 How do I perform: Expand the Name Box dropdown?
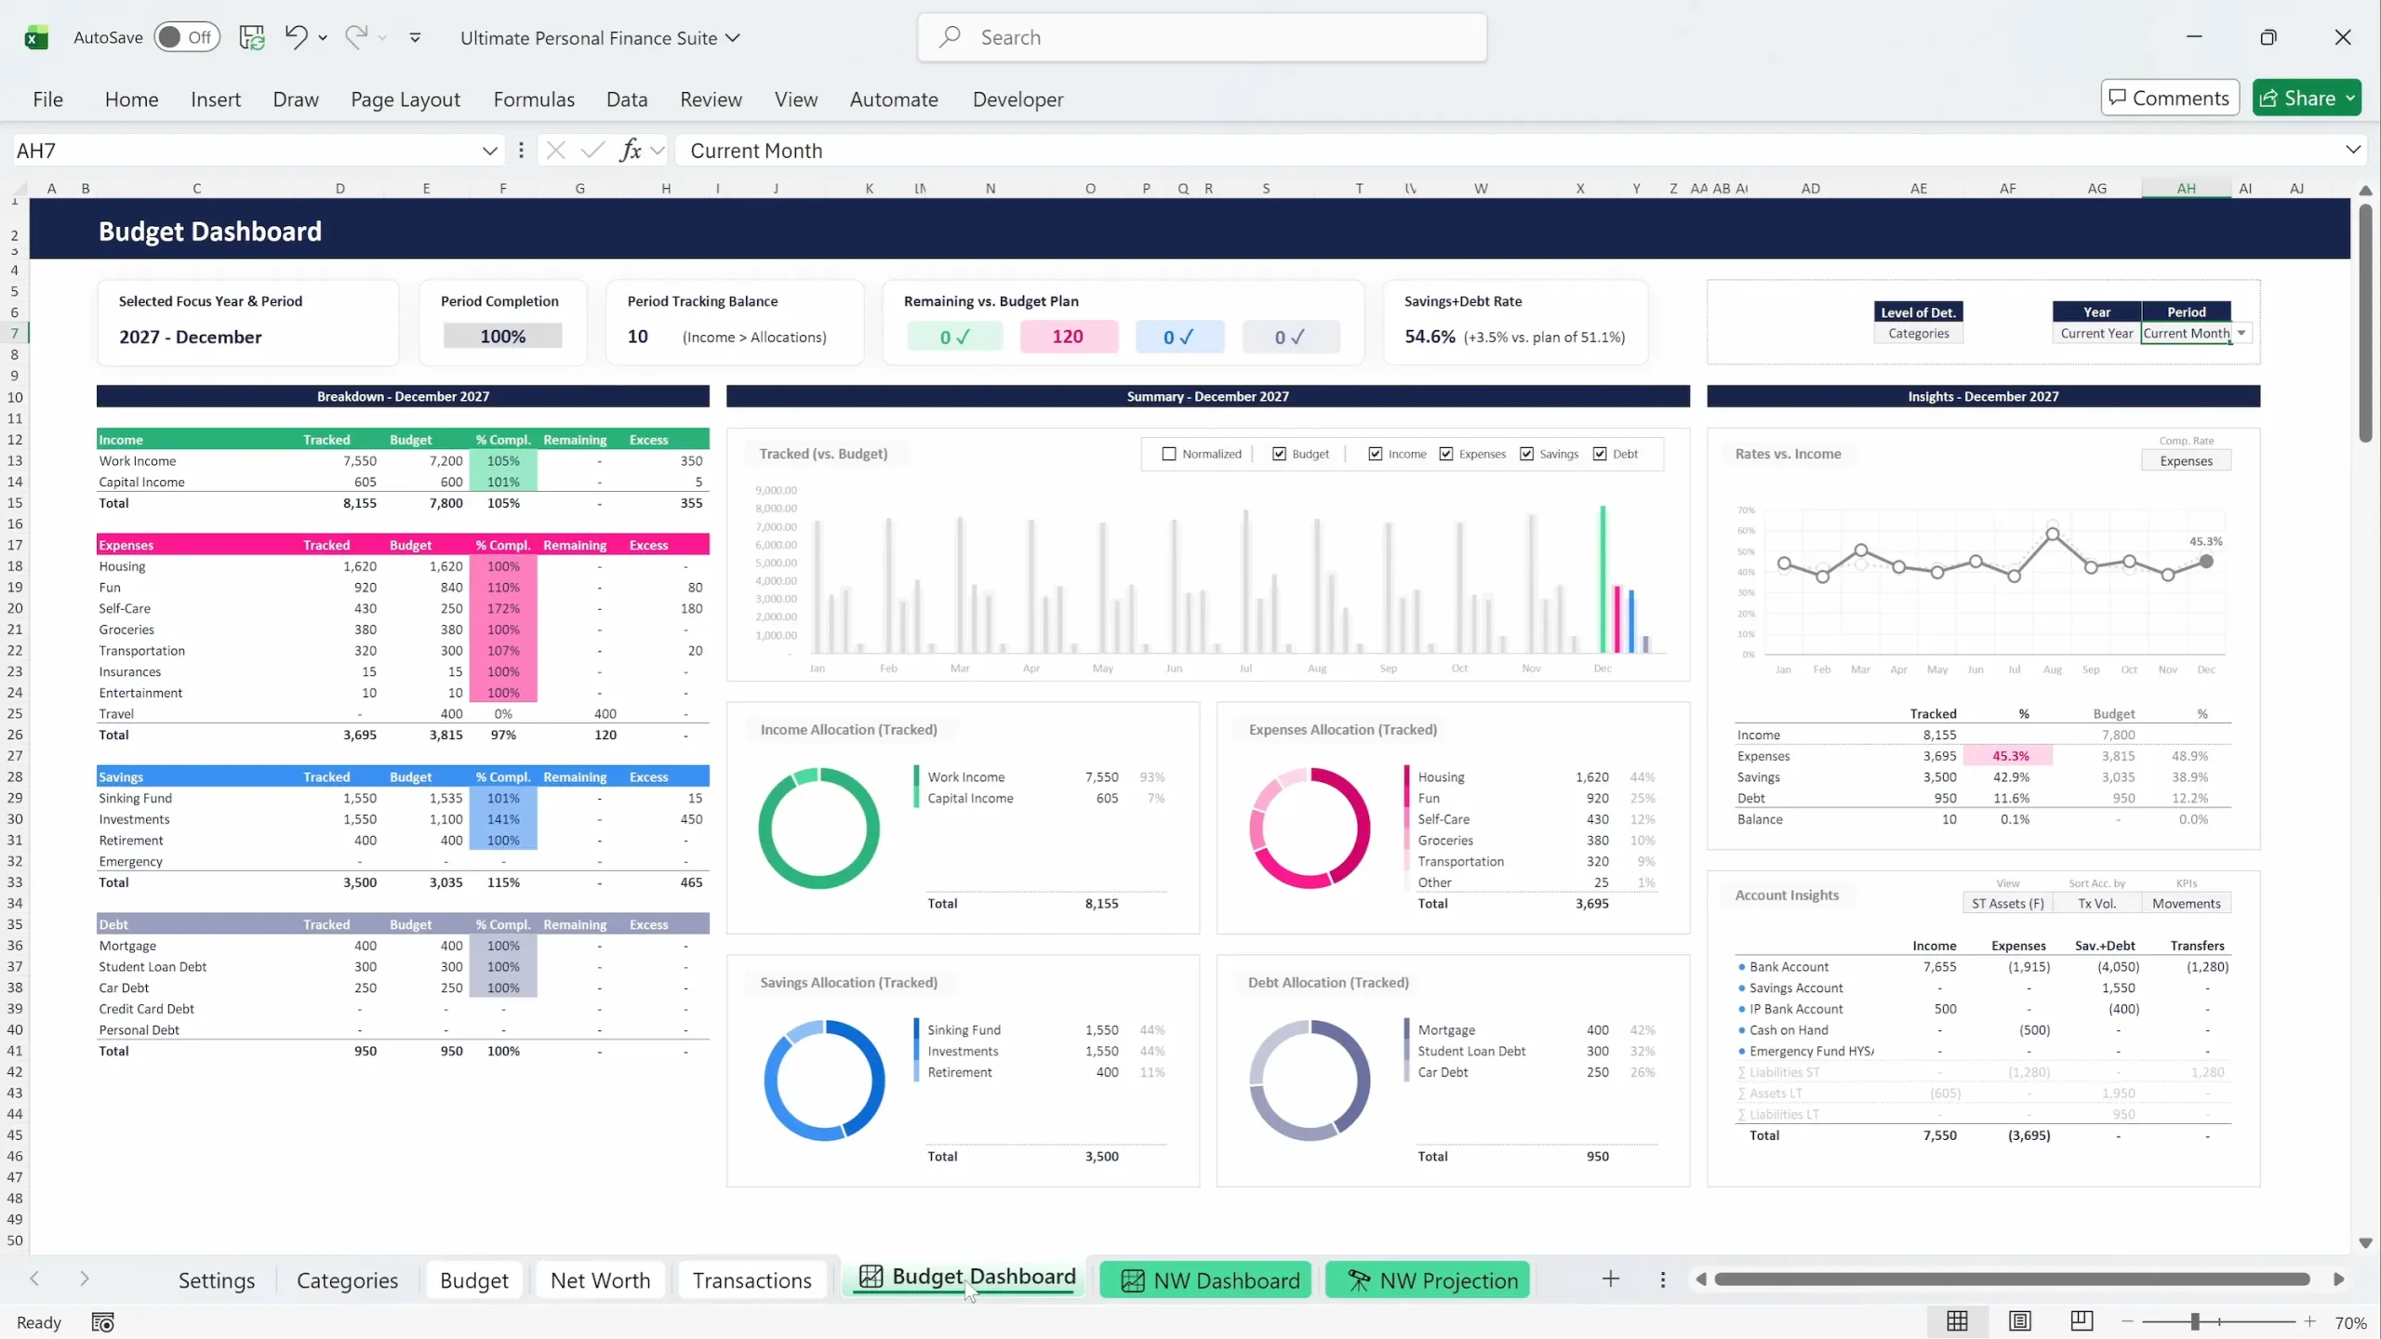pos(489,151)
